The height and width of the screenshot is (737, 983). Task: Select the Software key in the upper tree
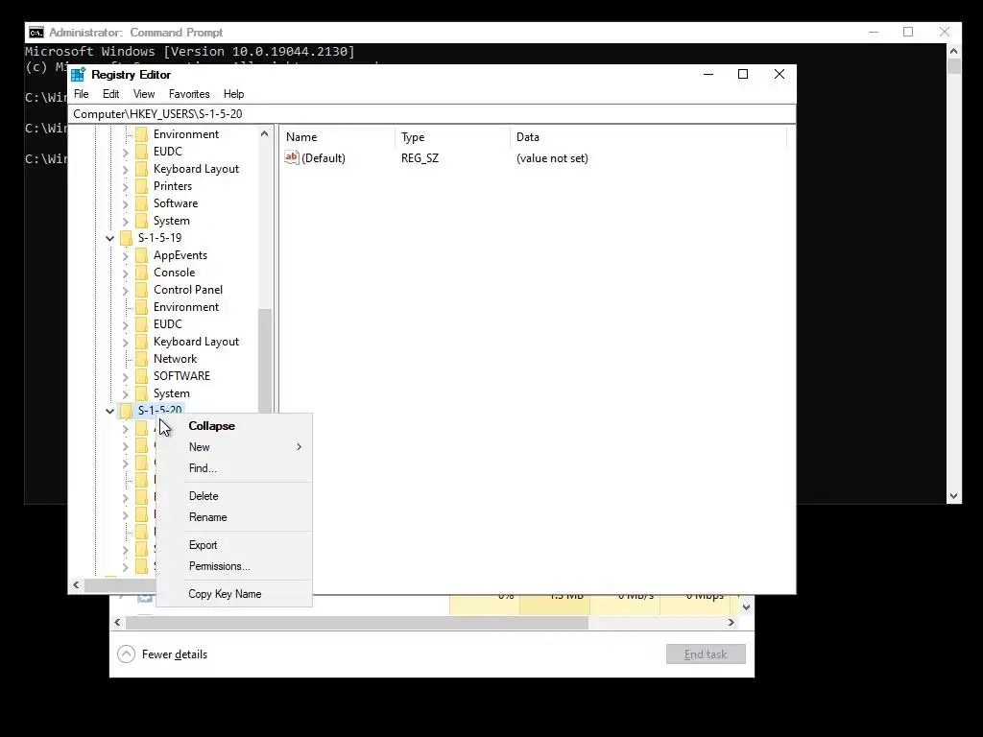click(176, 203)
